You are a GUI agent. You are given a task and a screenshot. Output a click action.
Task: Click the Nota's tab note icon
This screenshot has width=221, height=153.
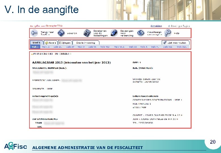(47, 43)
